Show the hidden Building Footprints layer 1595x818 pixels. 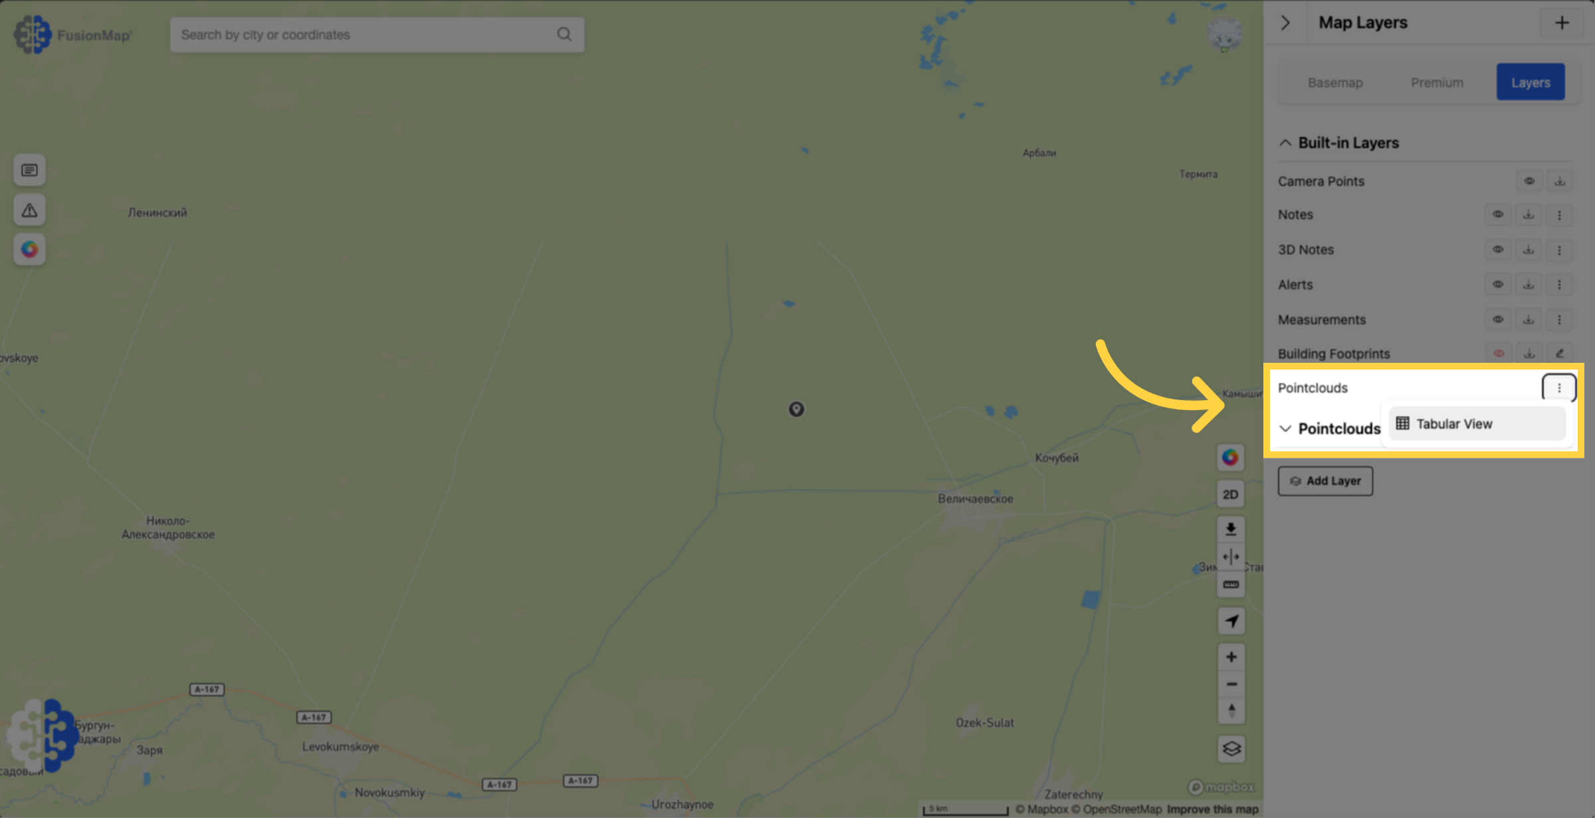click(x=1499, y=354)
